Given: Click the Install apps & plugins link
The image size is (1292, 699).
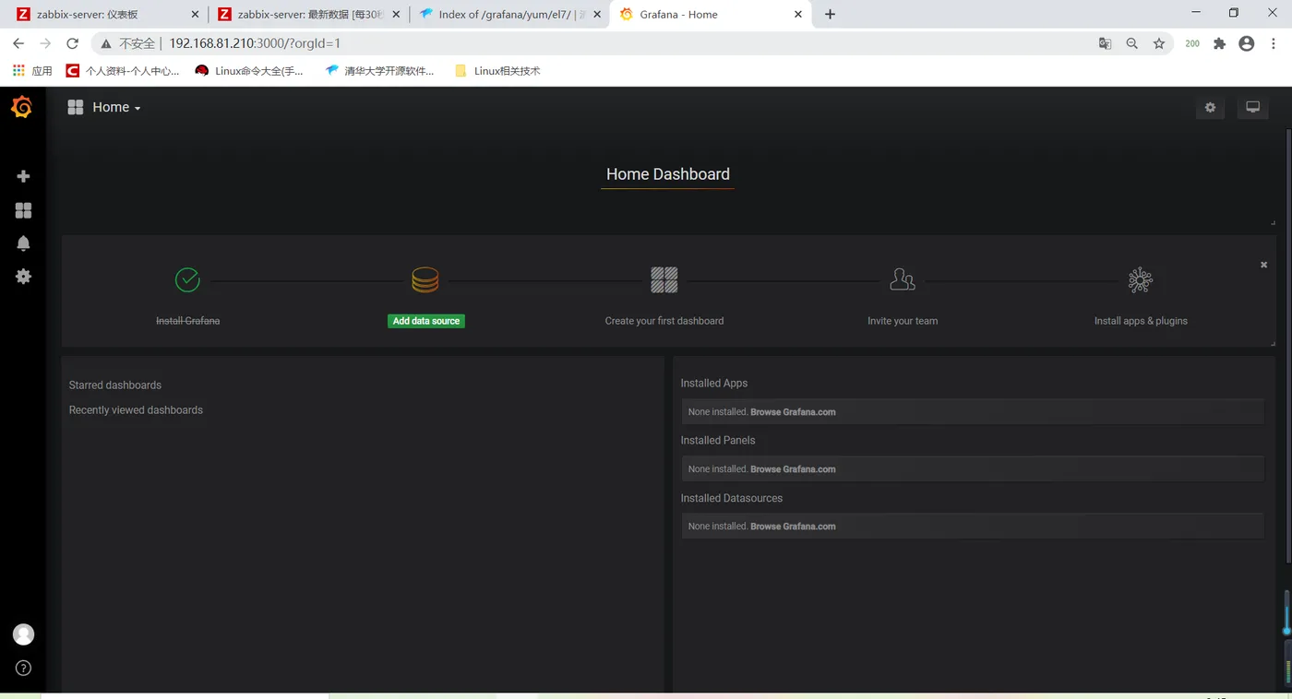Looking at the screenshot, I should click(1141, 321).
